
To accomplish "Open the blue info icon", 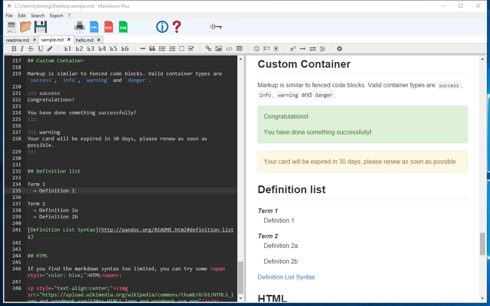I will [162, 27].
